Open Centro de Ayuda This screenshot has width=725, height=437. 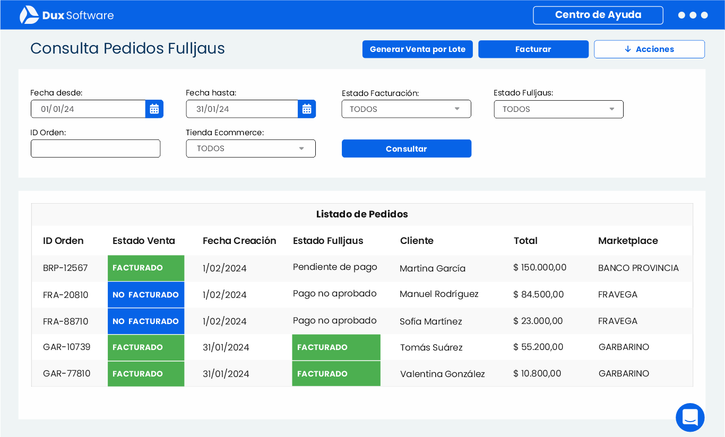click(x=598, y=15)
